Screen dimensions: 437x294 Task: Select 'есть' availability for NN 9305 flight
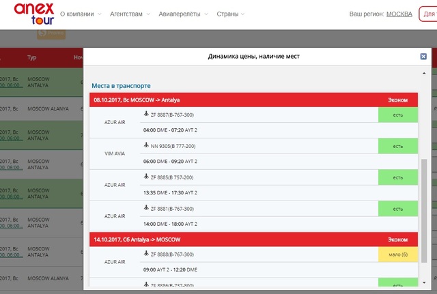[397, 146]
